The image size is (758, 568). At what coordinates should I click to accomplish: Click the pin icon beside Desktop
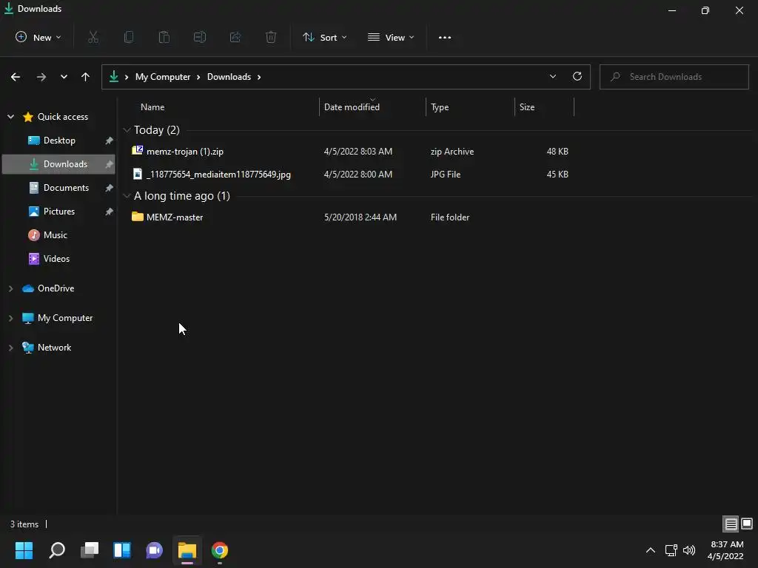click(110, 141)
